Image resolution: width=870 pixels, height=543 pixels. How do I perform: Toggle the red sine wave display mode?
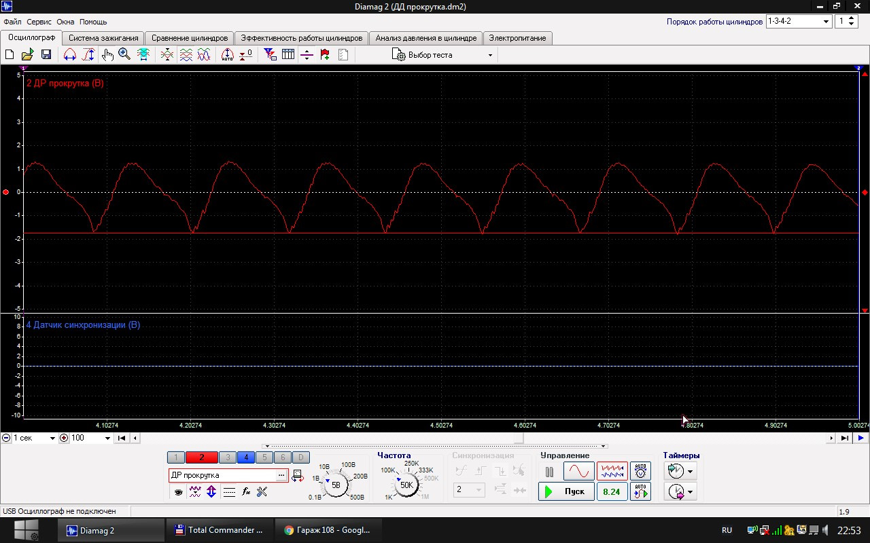click(579, 470)
